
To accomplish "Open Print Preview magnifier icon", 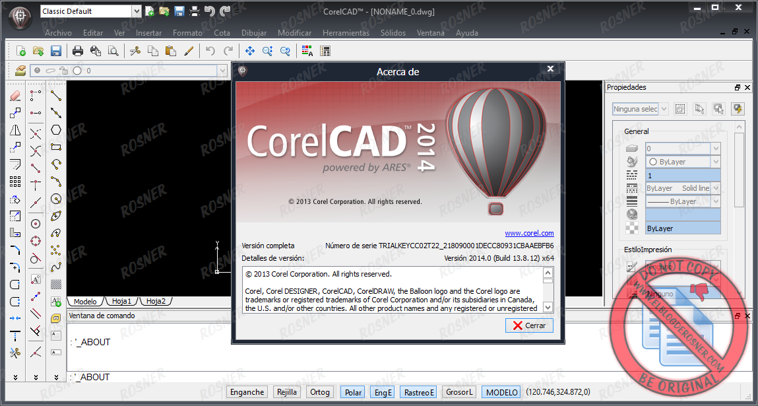I will pyautogui.click(x=113, y=51).
